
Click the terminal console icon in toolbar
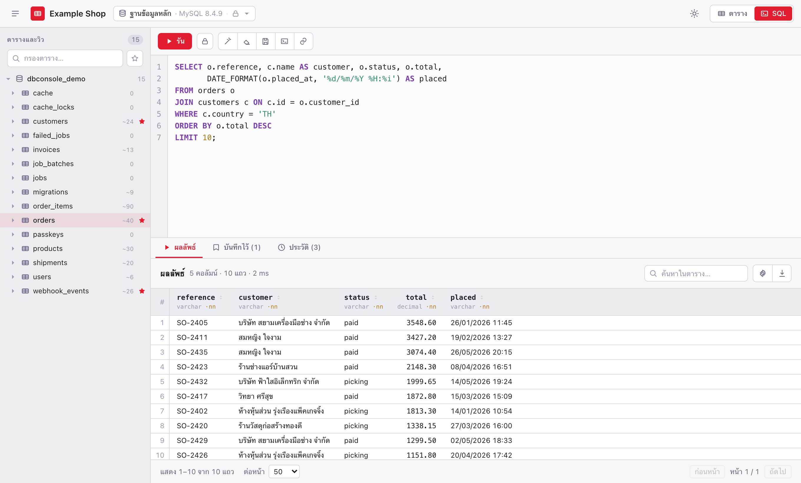click(284, 41)
